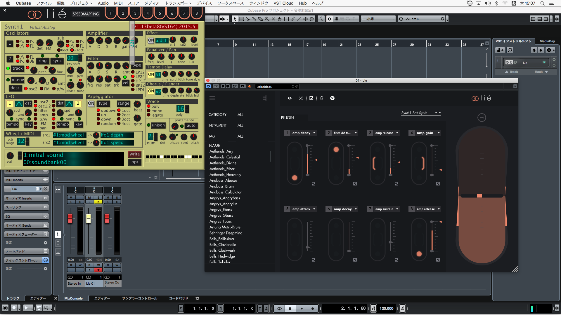Click the large orange touch strip handle
The height and width of the screenshot is (315, 561).
coord(479,196)
